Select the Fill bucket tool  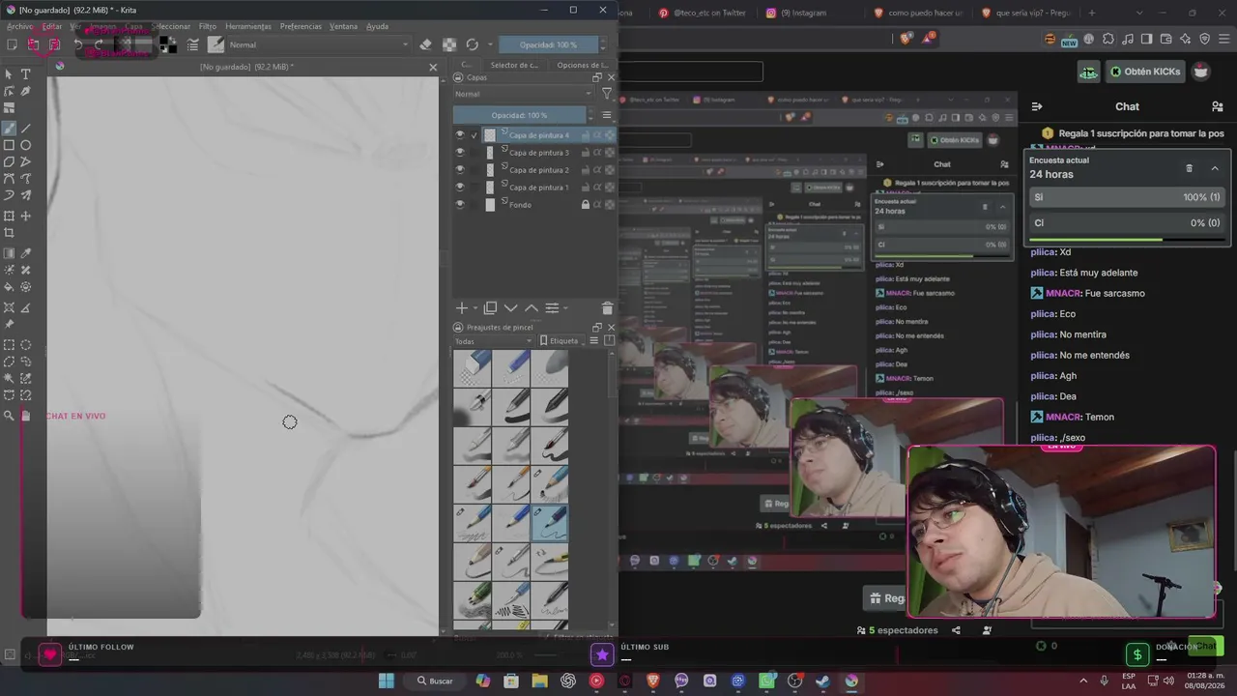coord(10,287)
